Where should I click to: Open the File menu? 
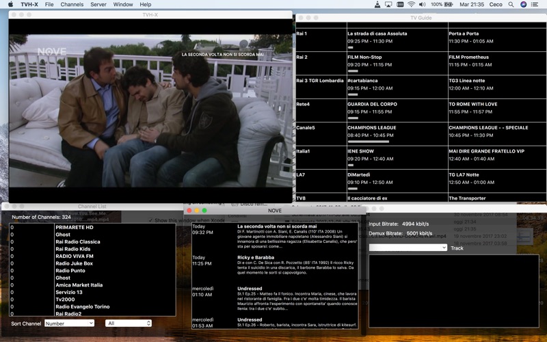point(49,4)
